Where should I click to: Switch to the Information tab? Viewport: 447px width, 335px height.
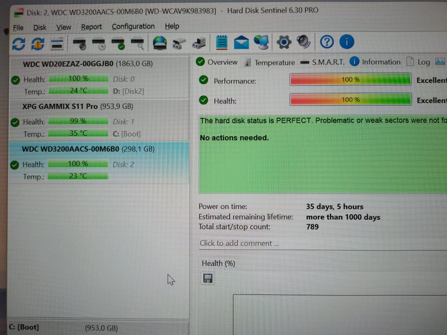pyautogui.click(x=375, y=62)
